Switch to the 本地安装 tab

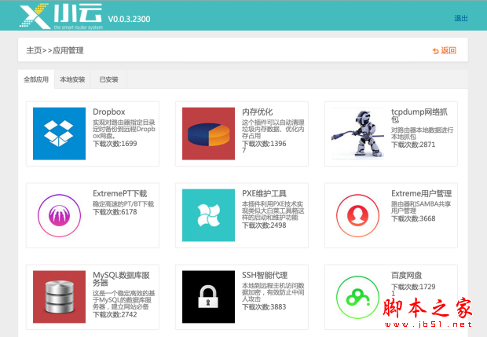coord(72,79)
